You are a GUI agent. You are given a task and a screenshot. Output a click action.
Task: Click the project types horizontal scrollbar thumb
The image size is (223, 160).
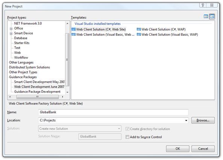pos(37,97)
